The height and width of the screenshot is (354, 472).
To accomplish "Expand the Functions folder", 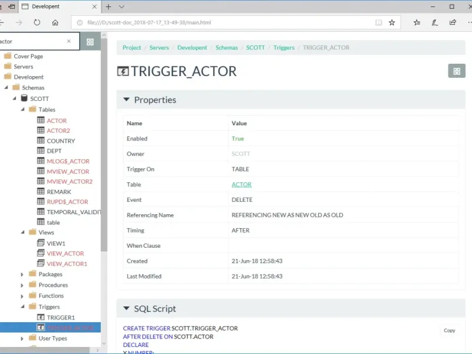I will (x=22, y=296).
